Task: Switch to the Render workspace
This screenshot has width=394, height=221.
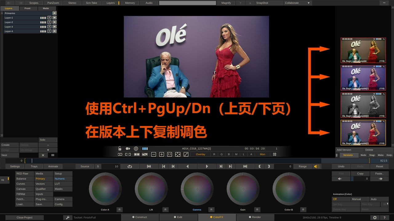Action: [x=255, y=217]
